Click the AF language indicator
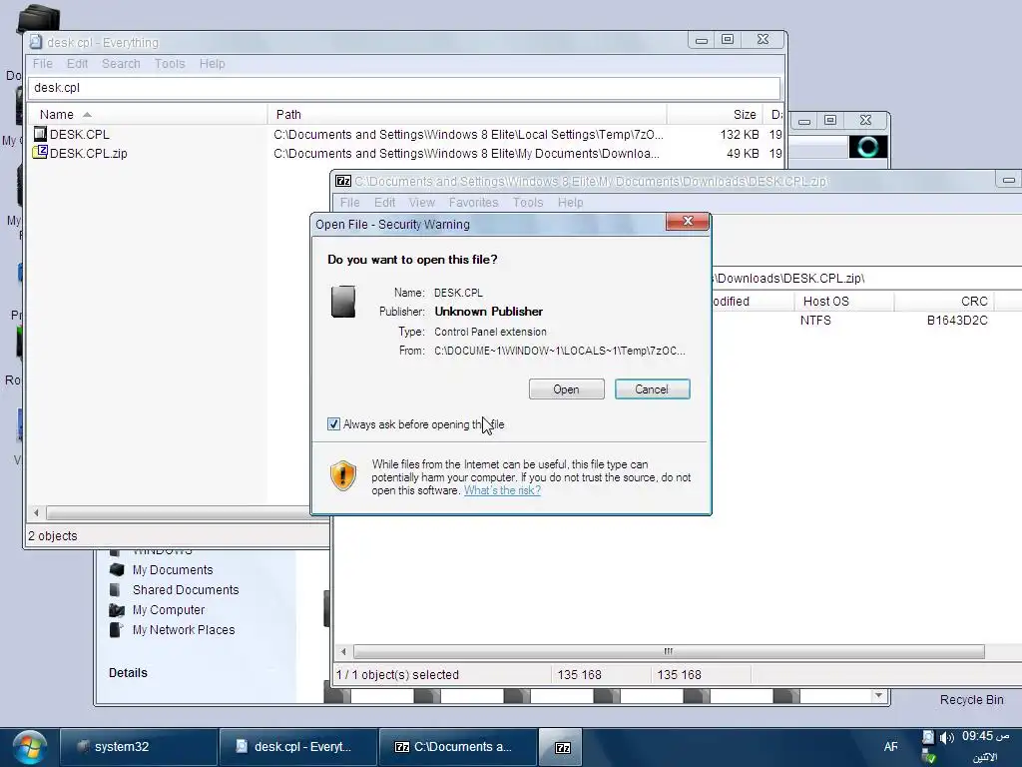This screenshot has width=1022, height=767. click(x=891, y=747)
